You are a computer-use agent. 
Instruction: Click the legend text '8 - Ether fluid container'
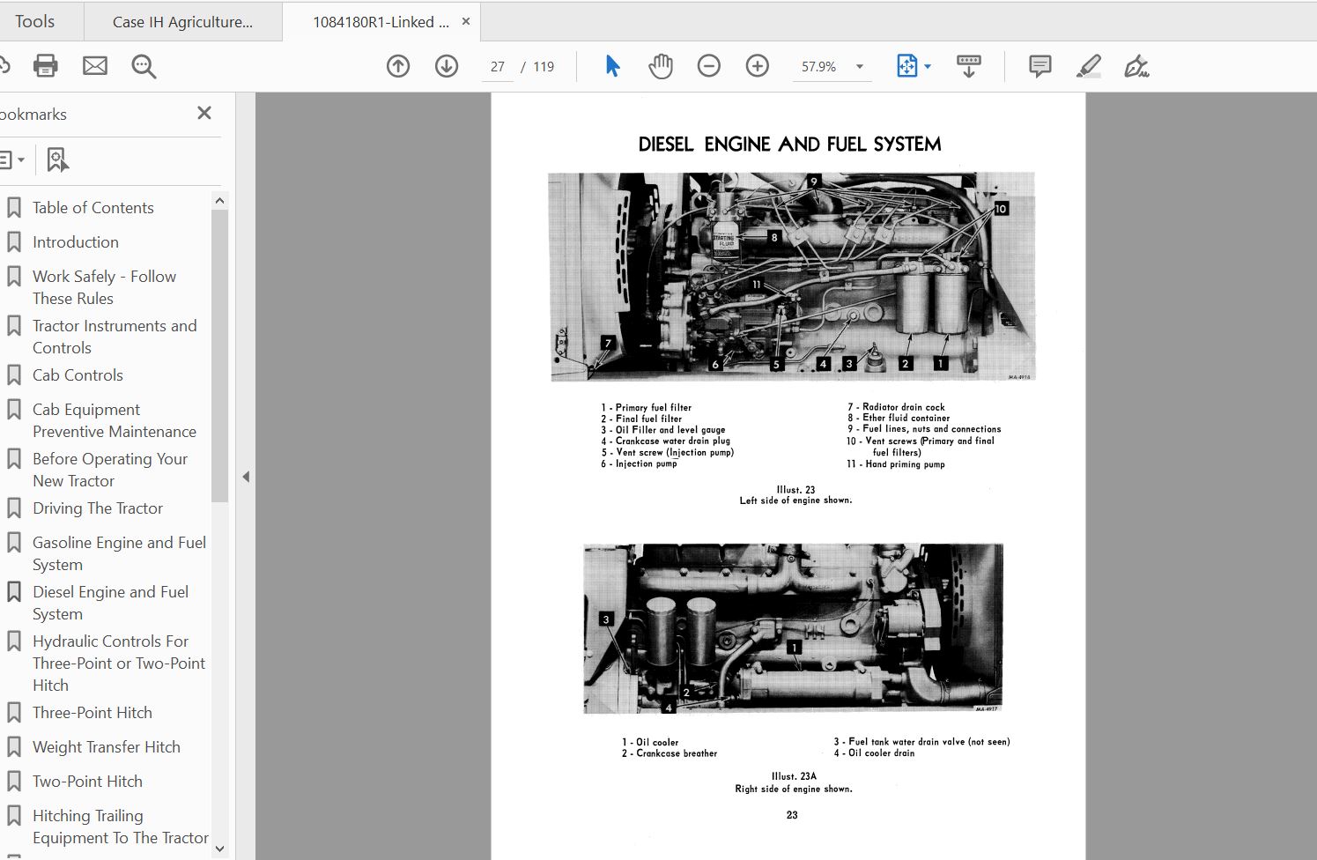pyautogui.click(x=899, y=418)
